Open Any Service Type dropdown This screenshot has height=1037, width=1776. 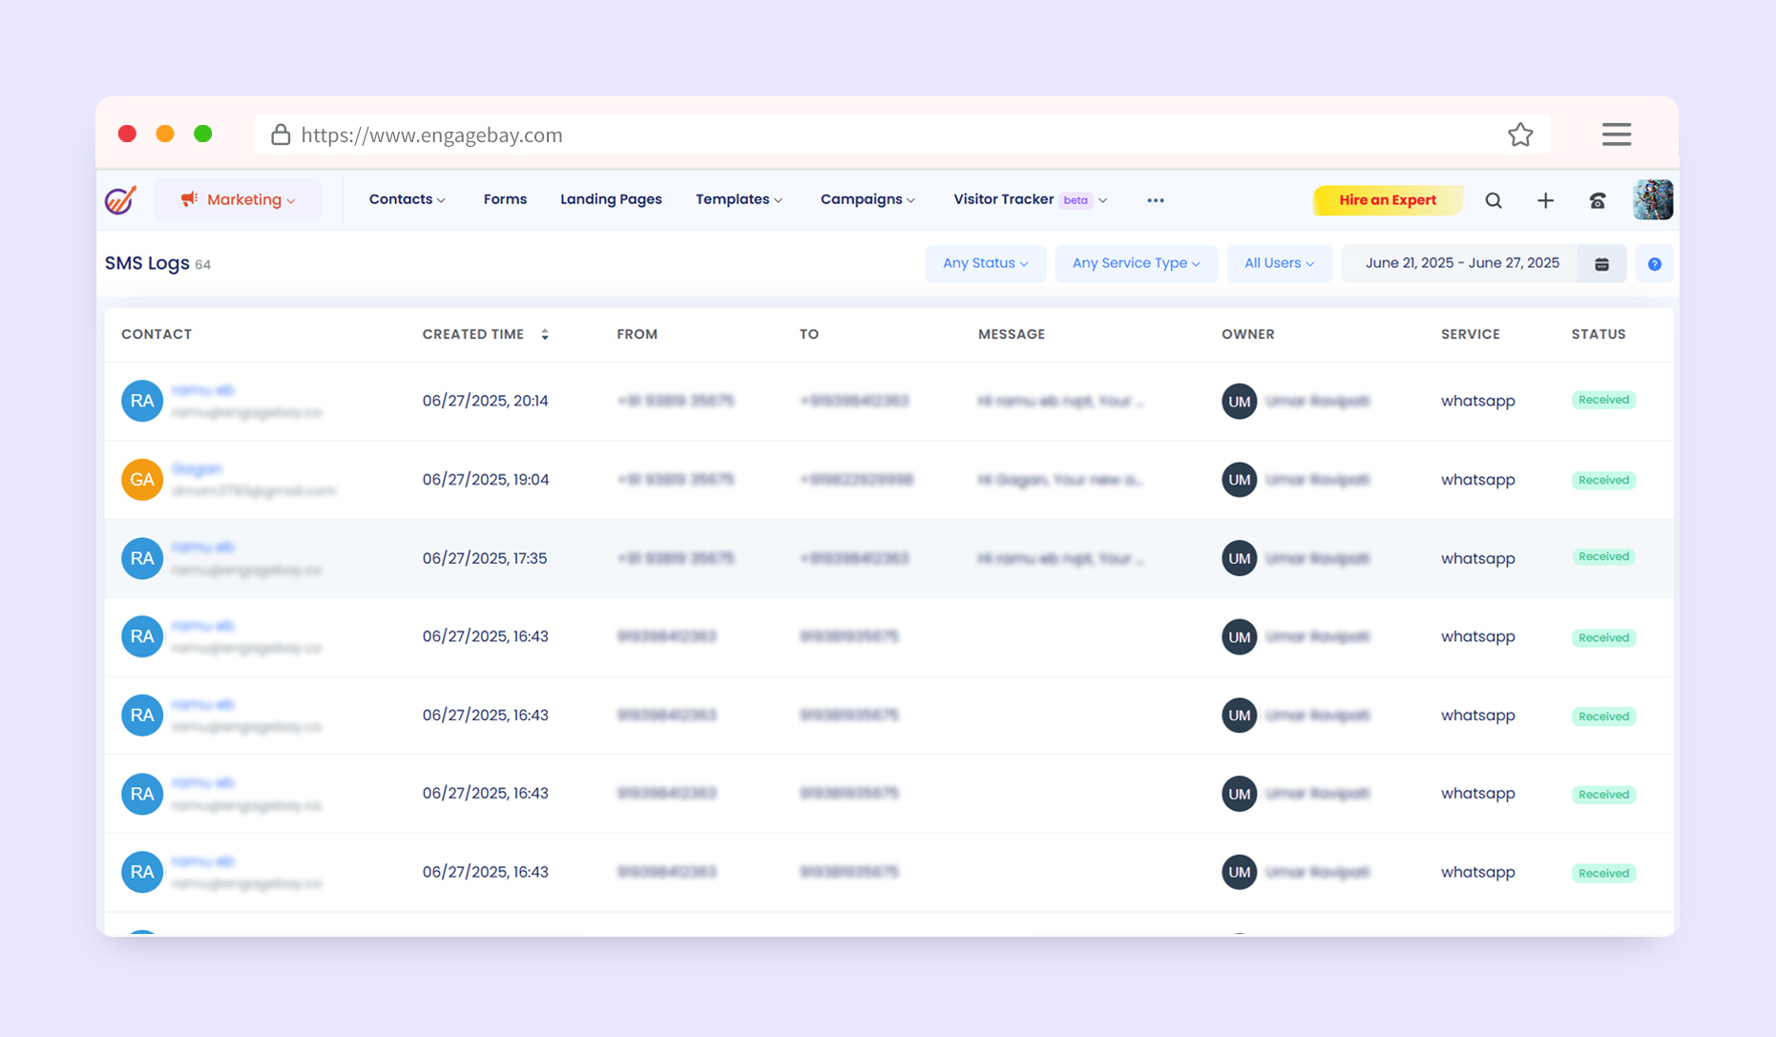coord(1136,263)
